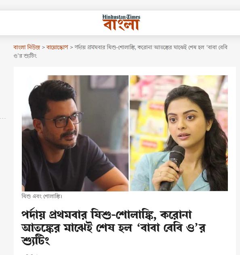The width and height of the screenshot is (240, 255).
Task: Click the breadcrumb separator after বায়োস্কোপ
Action: (71, 47)
